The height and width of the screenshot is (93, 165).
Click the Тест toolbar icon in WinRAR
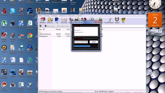57,20
